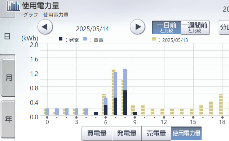Viewport: 229px width, 141px height.
Task: Click the hour 6 axis marker dot
Action: tap(106, 117)
